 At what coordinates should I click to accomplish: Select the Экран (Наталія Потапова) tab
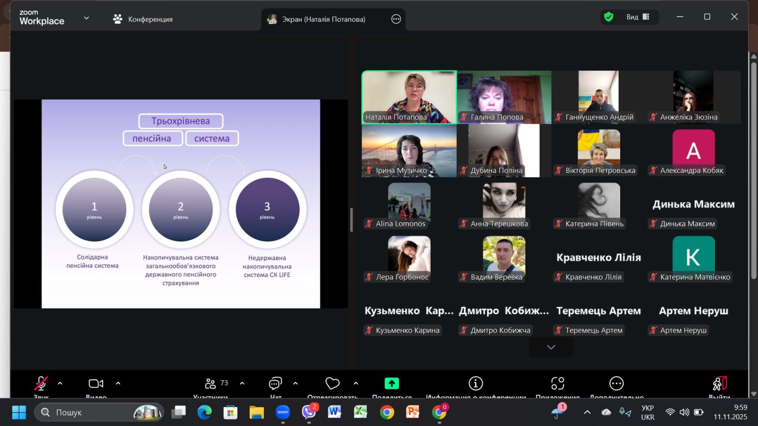324,19
